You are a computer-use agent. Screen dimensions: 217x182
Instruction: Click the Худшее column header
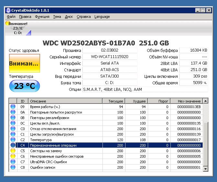tap(136, 101)
